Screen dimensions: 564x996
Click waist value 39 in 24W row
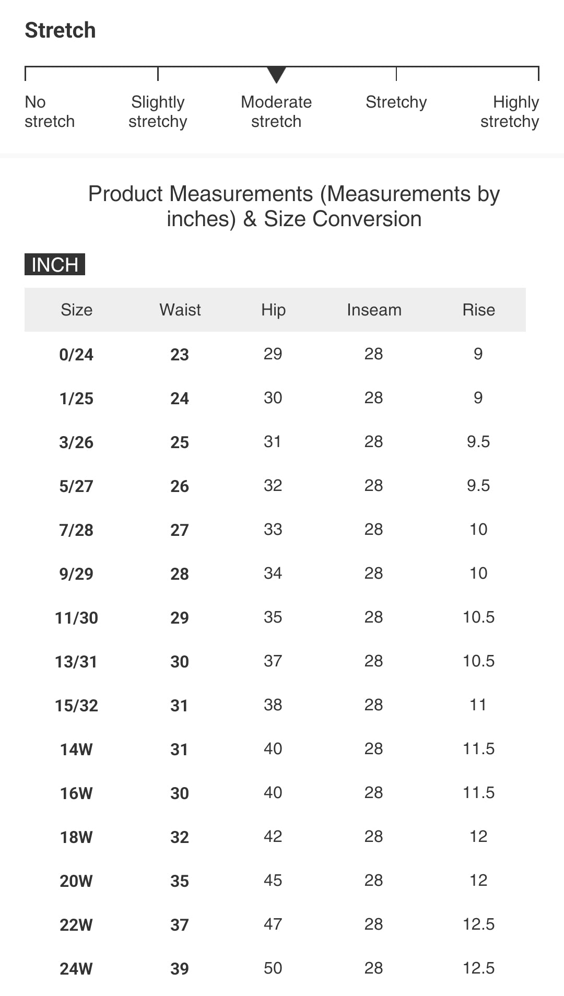180,969
